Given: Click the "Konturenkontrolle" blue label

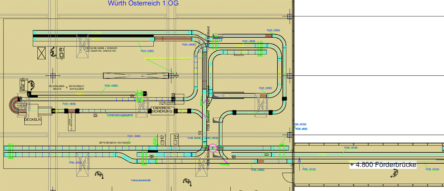Looking at the screenshot, I should click(x=141, y=180).
